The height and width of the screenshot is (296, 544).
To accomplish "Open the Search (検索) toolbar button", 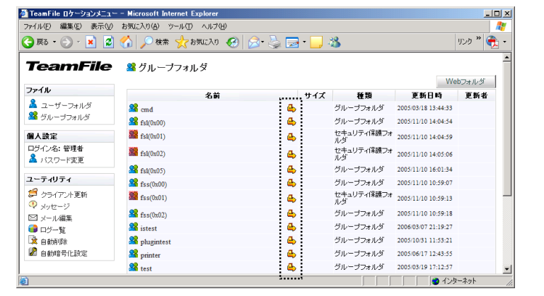I will coord(154,42).
